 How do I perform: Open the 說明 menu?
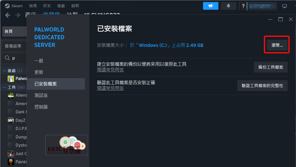coord(75,6)
